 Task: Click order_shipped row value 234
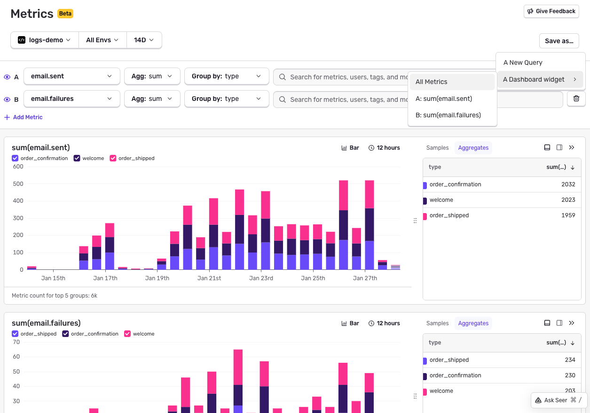tap(570, 360)
